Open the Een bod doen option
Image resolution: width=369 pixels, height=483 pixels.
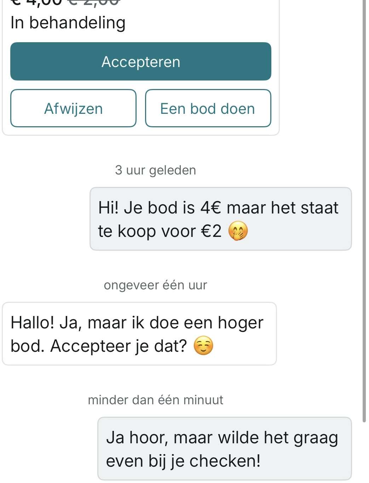coord(208,109)
